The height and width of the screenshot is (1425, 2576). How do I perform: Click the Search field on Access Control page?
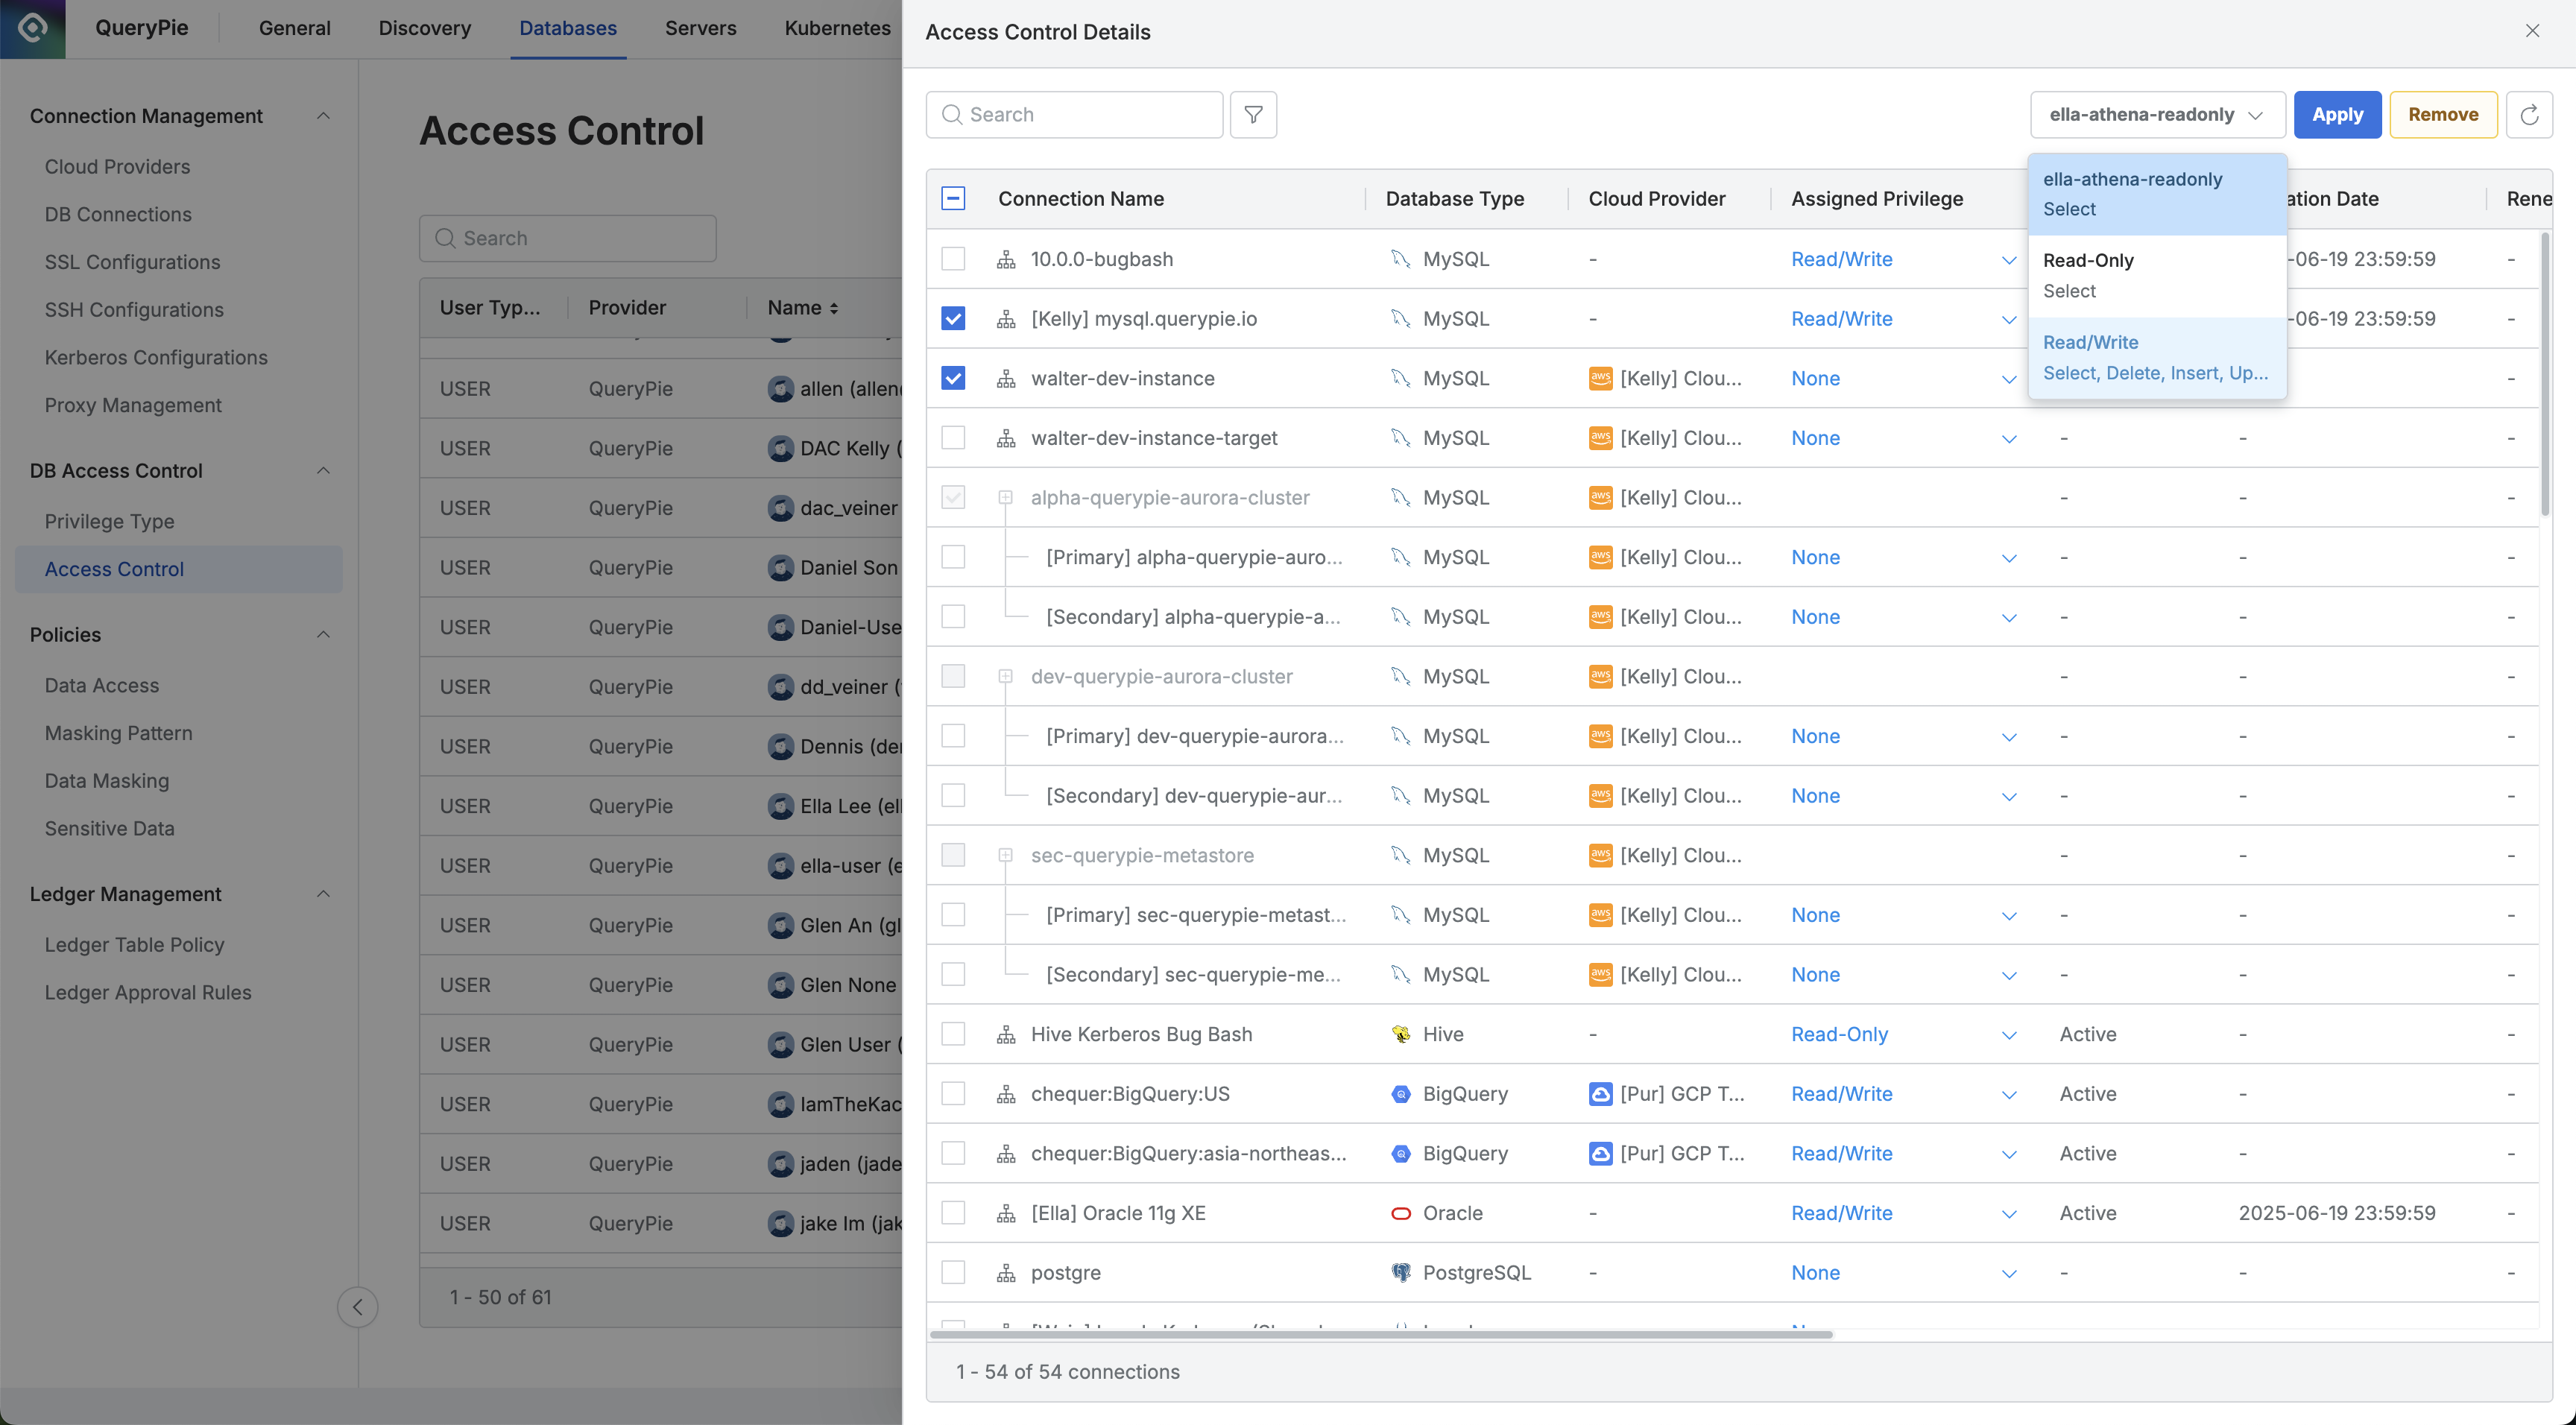(x=567, y=239)
